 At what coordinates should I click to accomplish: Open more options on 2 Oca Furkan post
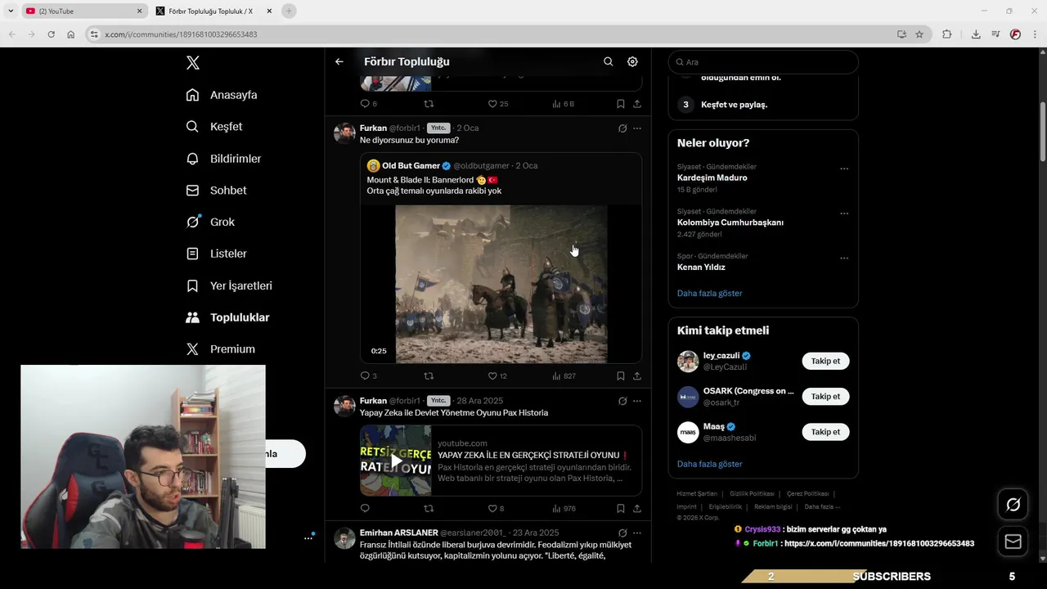coord(637,128)
